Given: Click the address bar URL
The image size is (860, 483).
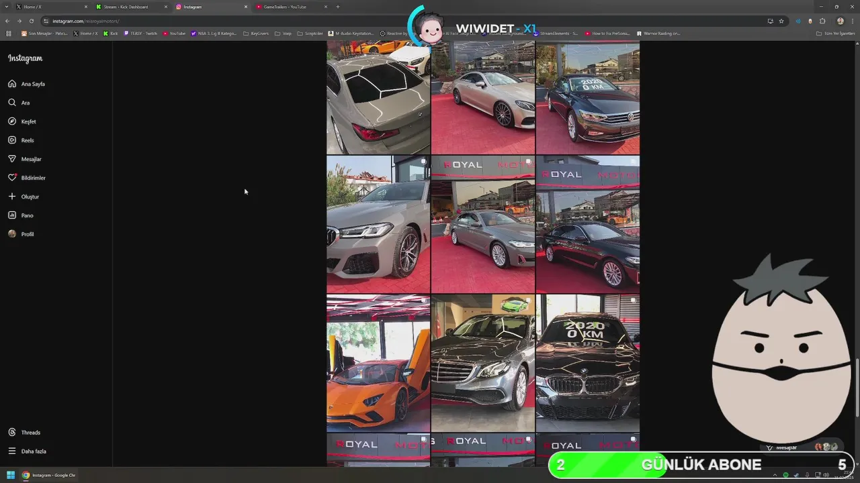Looking at the screenshot, I should (x=86, y=21).
